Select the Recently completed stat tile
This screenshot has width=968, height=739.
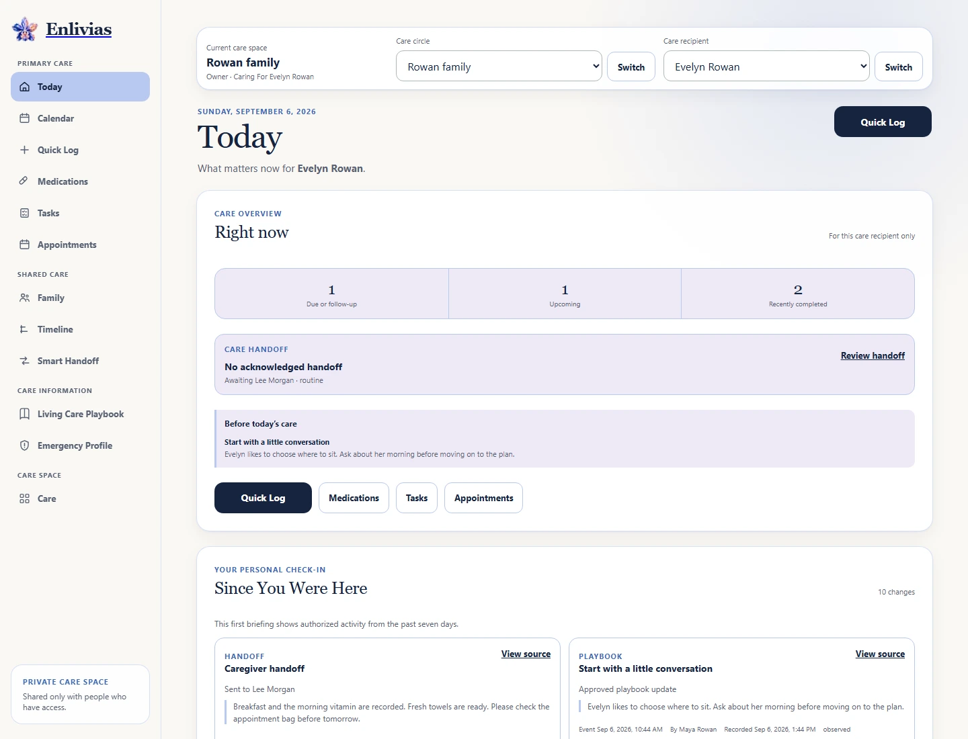798,294
